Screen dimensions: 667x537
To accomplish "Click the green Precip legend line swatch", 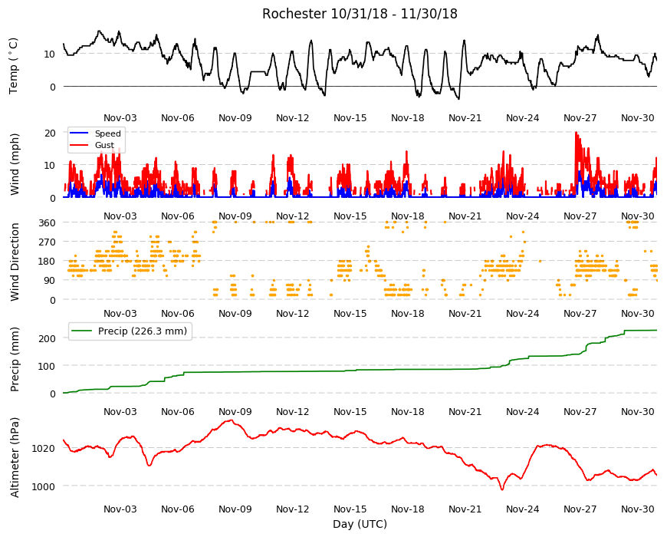I will 82,331.
